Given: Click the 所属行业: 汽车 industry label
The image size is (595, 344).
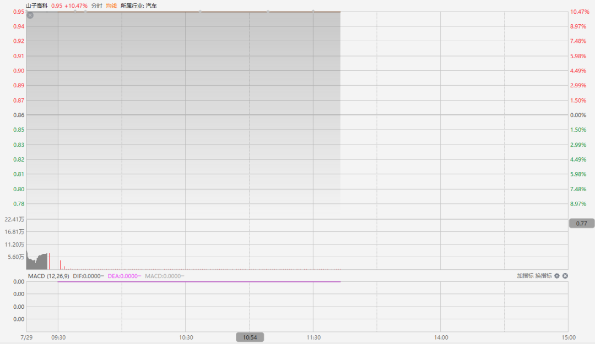Looking at the screenshot, I should [138, 5].
